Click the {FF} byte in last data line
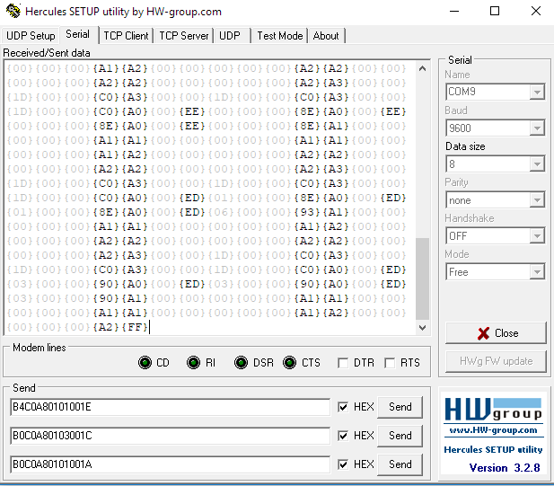This screenshot has height=486, width=554. pos(136,327)
